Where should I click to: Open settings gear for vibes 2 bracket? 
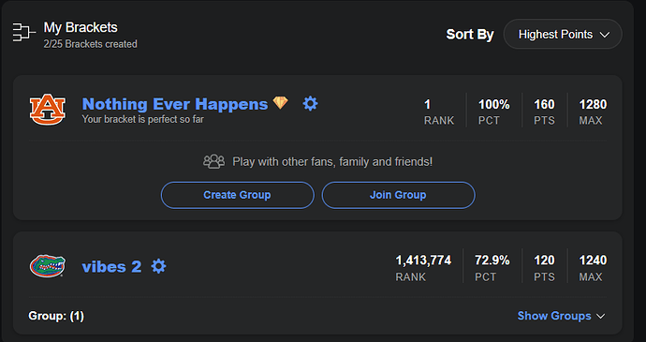(x=158, y=266)
